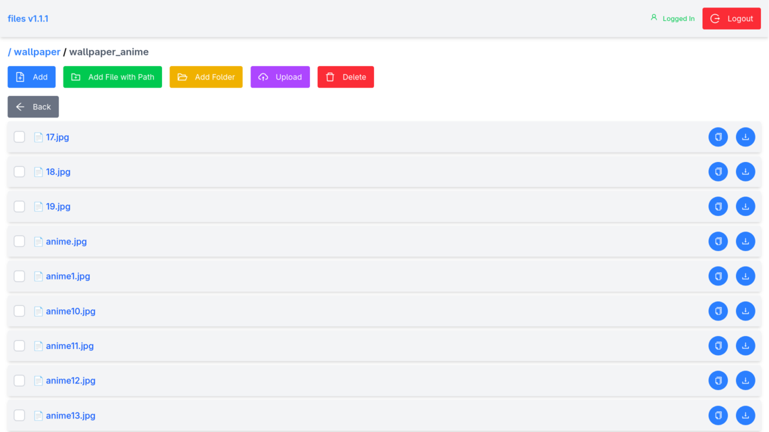Download 19.jpg using its download icon
This screenshot has height=432, width=769.
[x=745, y=206]
